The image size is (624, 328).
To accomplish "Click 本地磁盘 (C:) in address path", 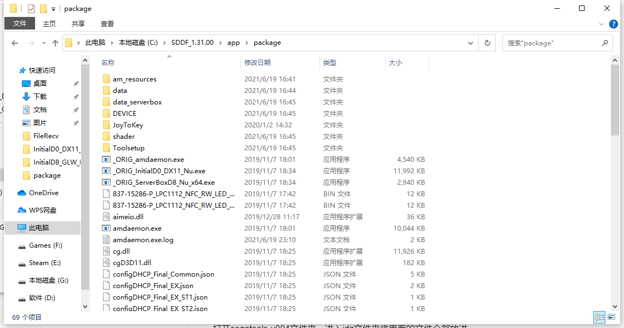I will [x=138, y=43].
